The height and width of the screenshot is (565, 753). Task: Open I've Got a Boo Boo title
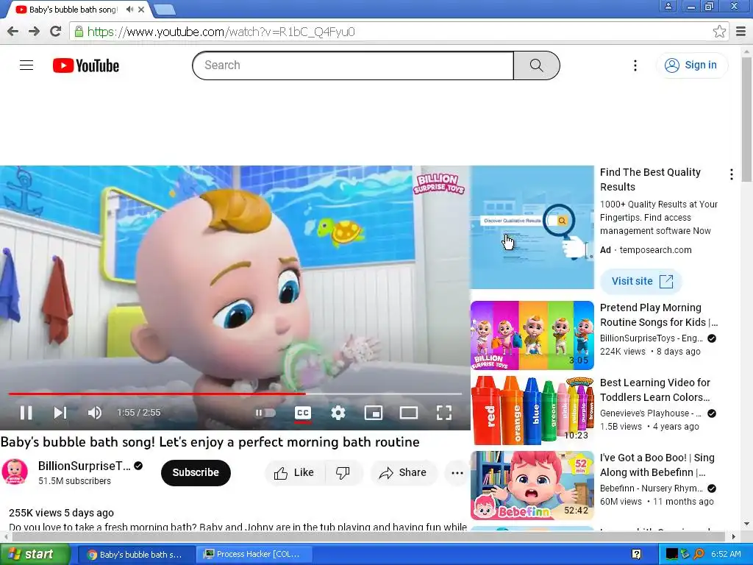click(x=657, y=465)
